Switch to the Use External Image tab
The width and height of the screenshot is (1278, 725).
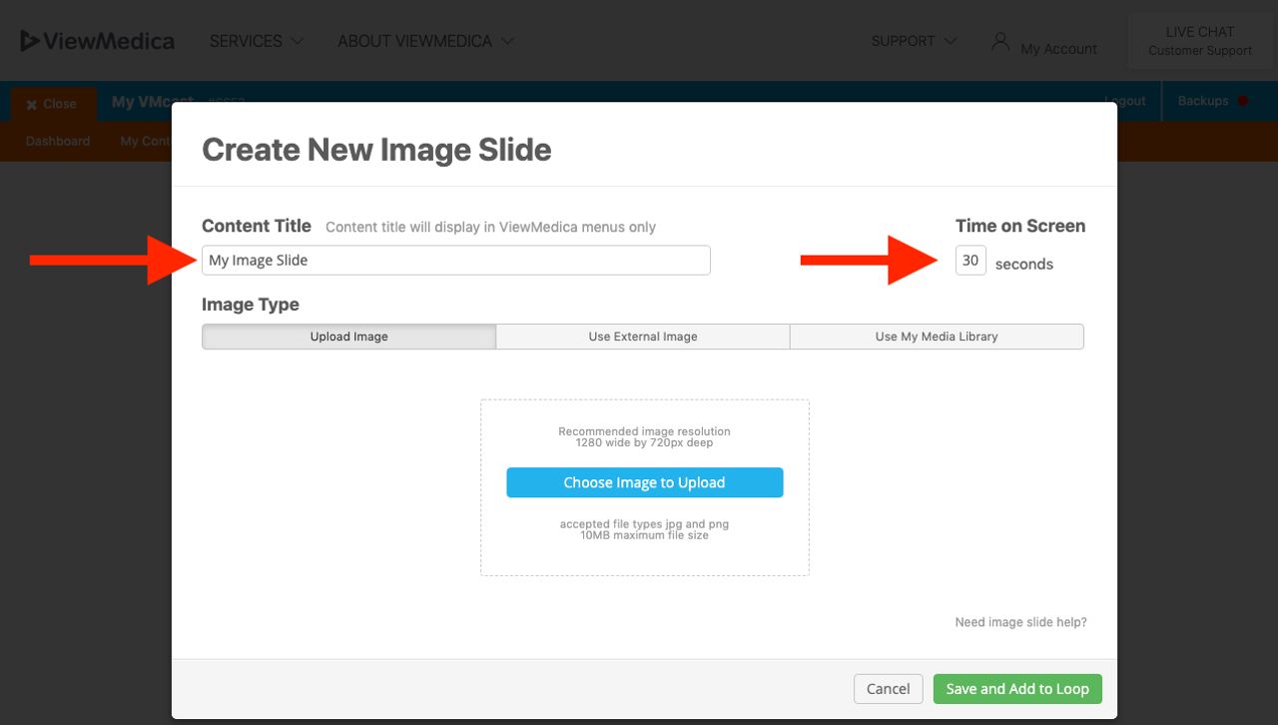pos(642,337)
